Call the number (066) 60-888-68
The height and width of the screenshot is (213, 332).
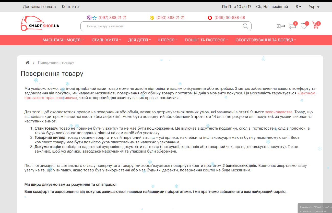230,18
